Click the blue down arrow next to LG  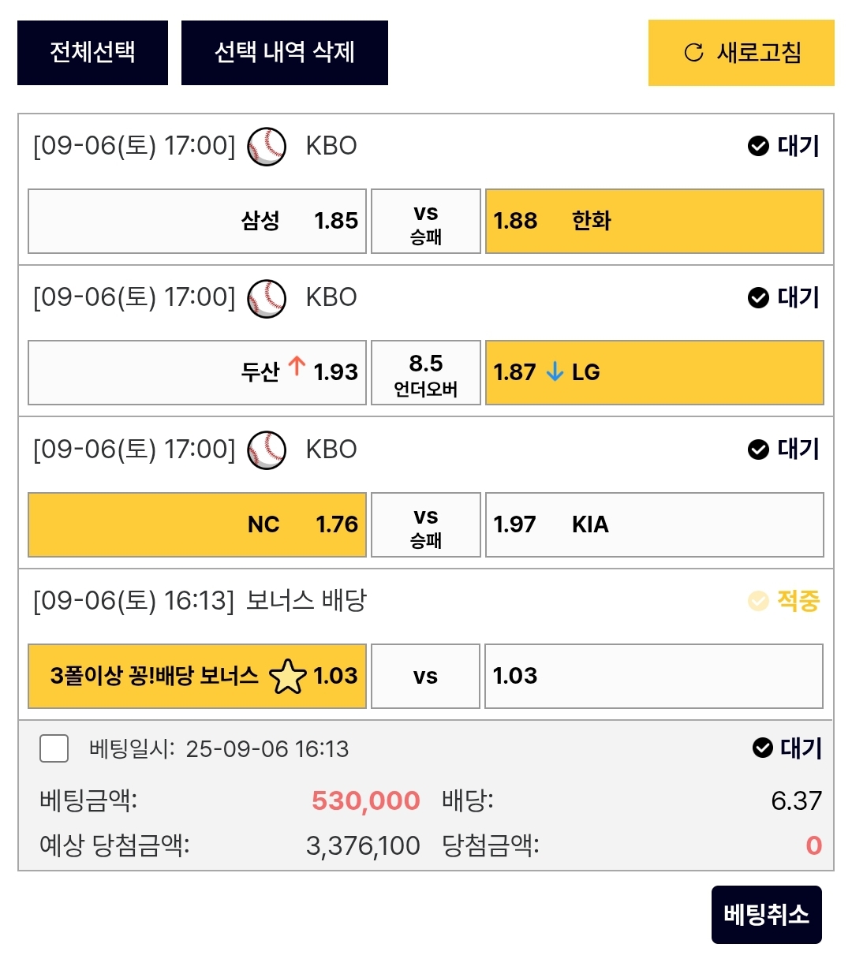(555, 371)
